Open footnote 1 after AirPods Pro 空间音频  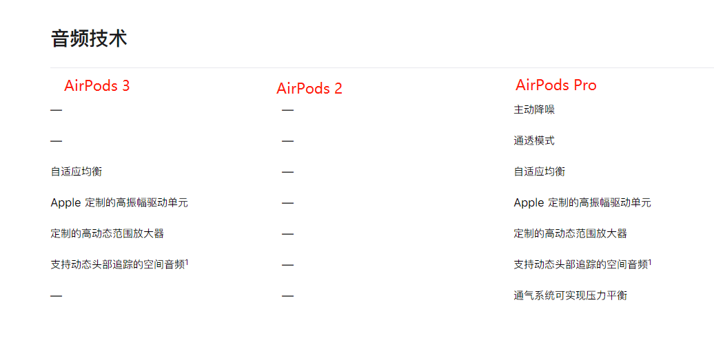[650, 262]
